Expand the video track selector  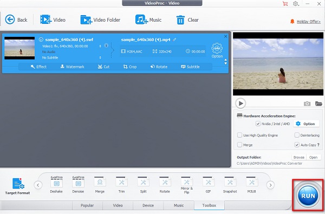(100, 46)
